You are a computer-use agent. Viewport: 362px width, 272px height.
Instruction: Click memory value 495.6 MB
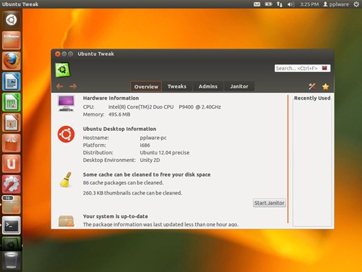[120, 114]
